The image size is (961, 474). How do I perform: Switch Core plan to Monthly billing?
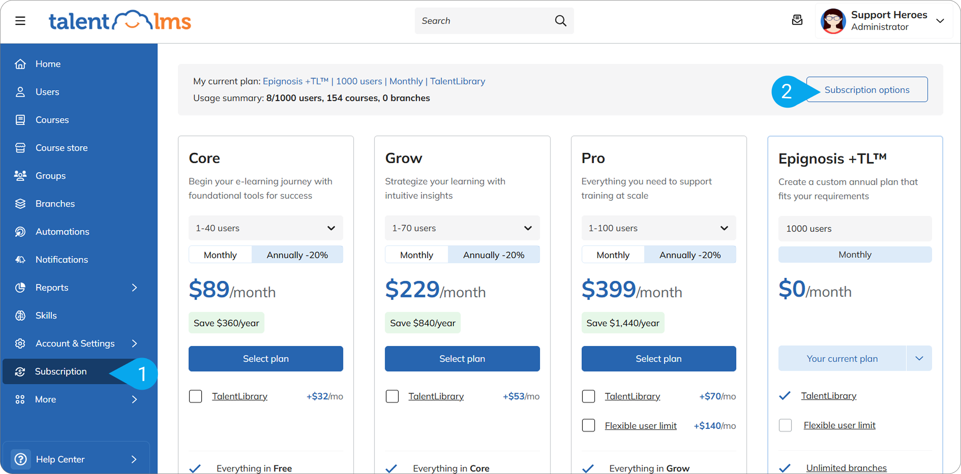coord(220,255)
